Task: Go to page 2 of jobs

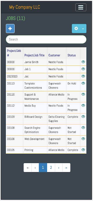Action: [51, 168]
